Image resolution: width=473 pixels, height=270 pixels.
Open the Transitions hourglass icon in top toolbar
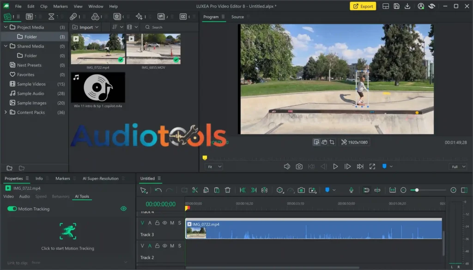(51, 17)
